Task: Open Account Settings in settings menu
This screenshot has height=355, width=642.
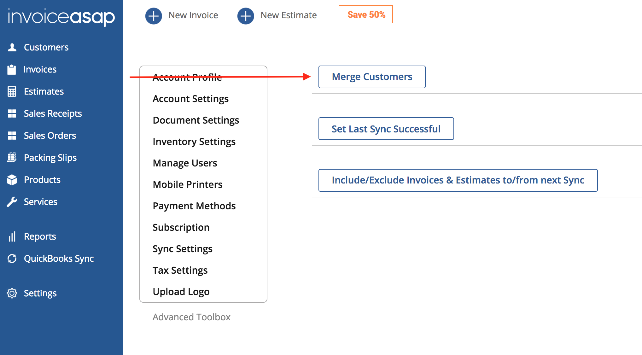Action: [190, 99]
